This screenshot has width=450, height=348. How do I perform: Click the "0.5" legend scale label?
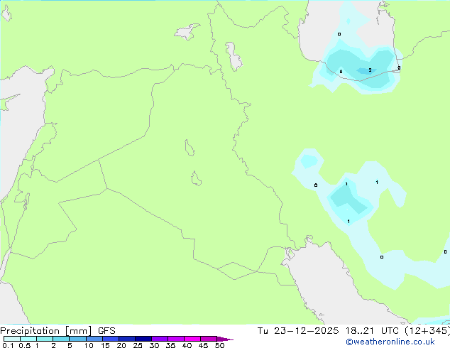click(x=25, y=345)
